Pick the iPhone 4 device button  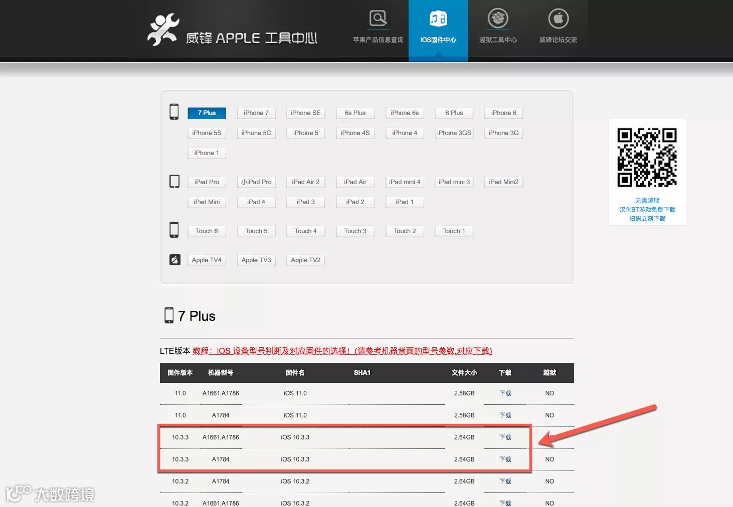(x=405, y=133)
